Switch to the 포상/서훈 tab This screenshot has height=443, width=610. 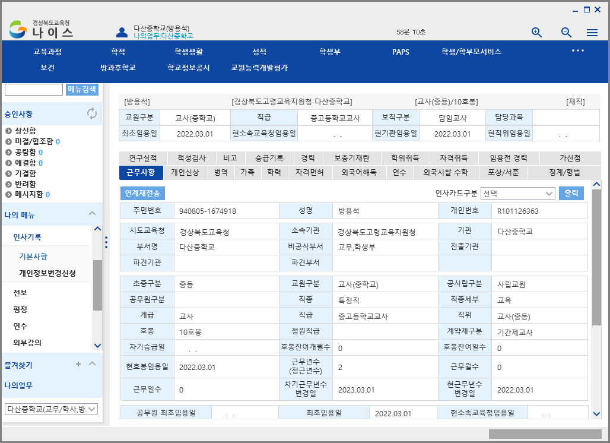[504, 172]
